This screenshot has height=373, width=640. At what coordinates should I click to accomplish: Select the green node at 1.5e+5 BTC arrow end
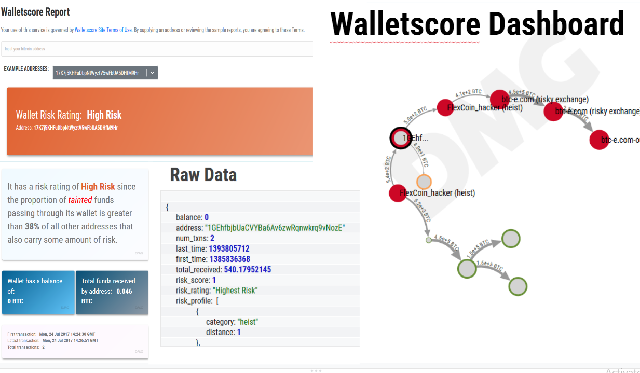pyautogui.click(x=511, y=239)
